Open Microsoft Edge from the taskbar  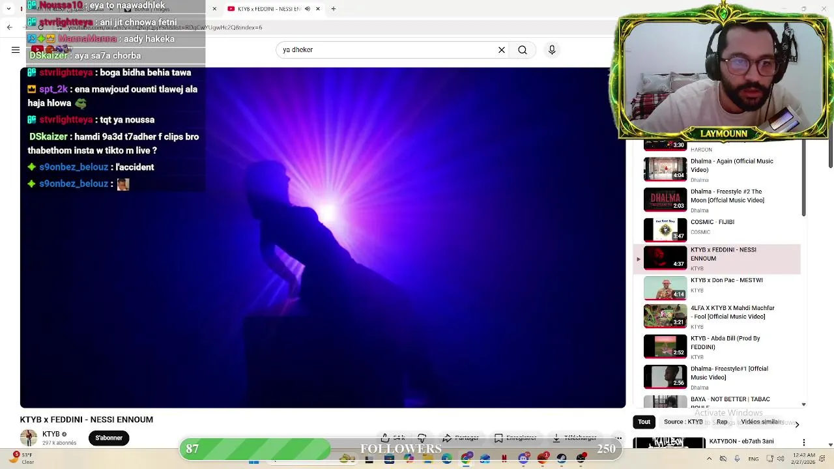tap(446, 459)
